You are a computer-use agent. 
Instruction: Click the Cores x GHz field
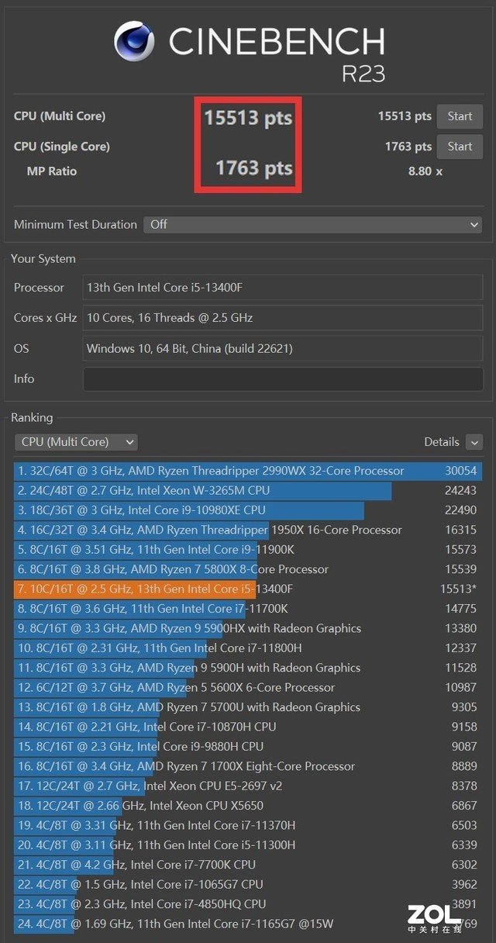(282, 318)
